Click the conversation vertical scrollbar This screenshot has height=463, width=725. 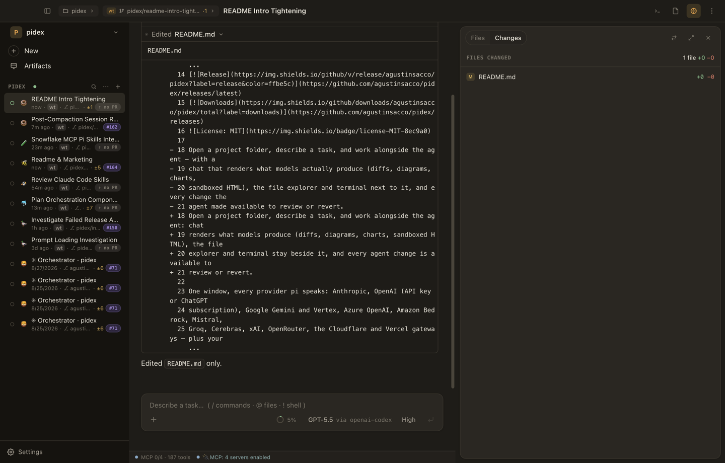tap(453, 242)
